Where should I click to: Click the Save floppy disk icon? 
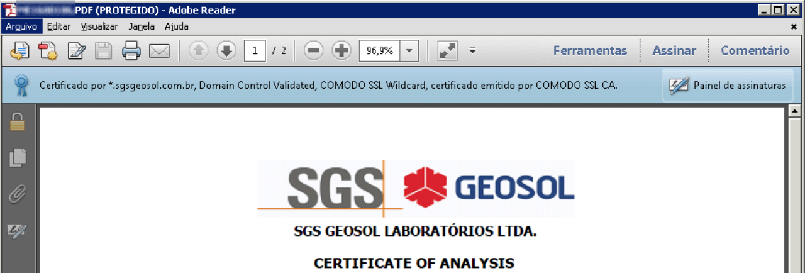104,51
